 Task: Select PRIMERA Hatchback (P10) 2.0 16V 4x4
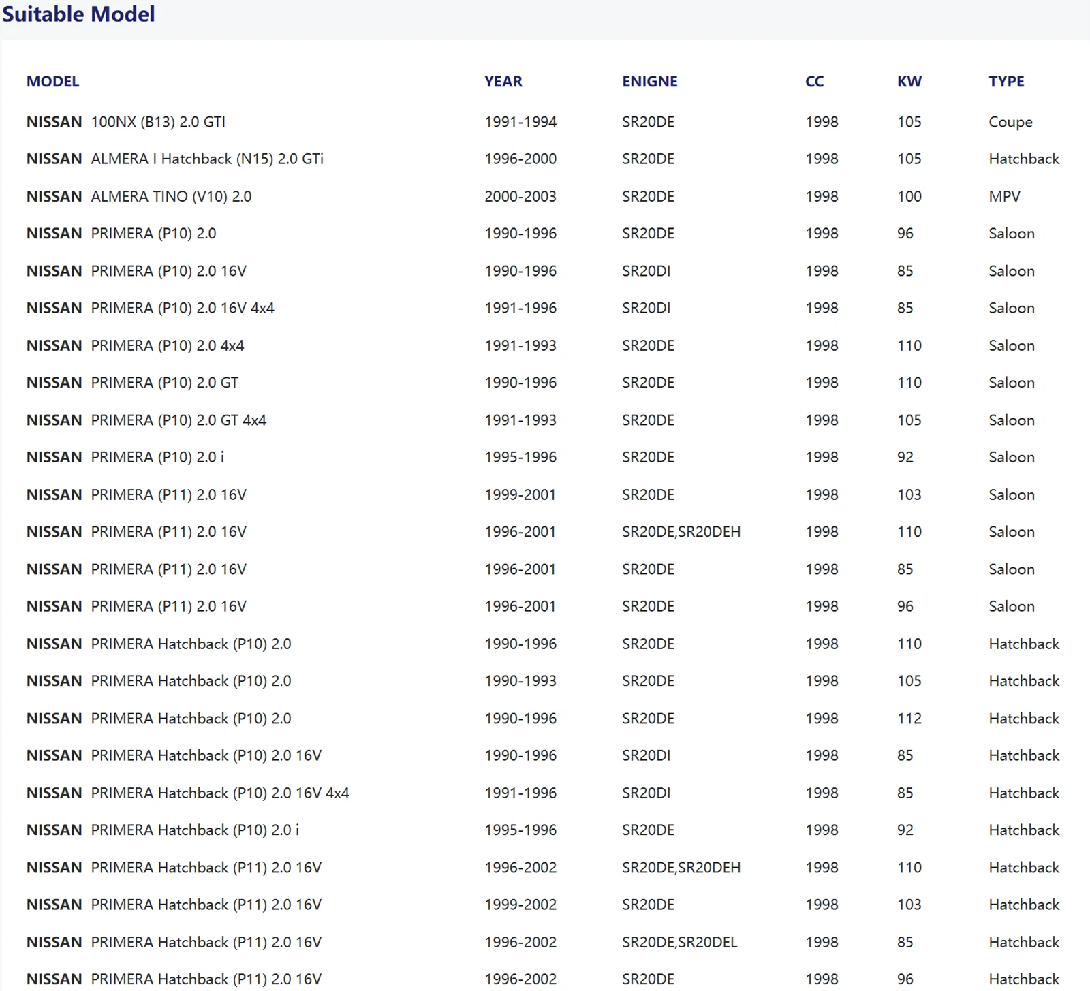220,793
